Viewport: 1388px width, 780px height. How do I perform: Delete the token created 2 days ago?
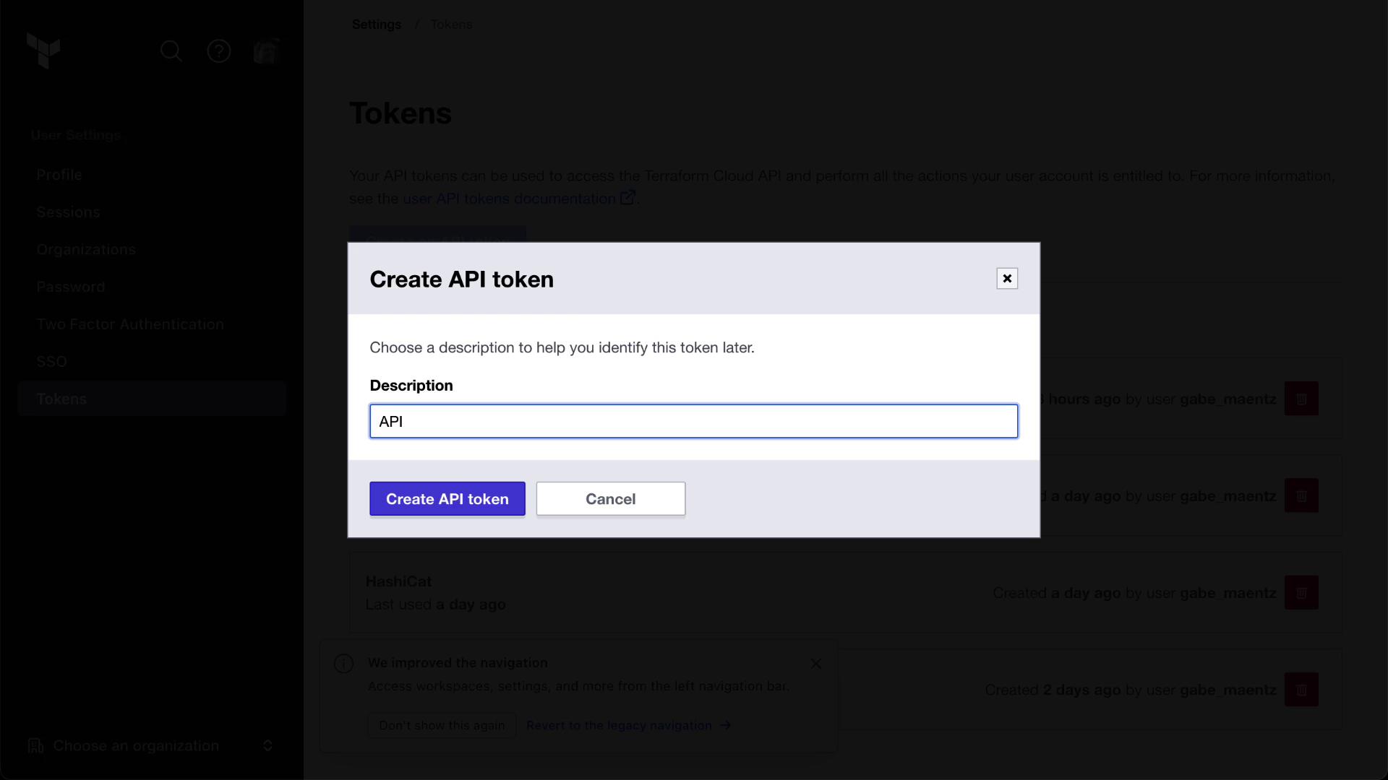pos(1301,690)
